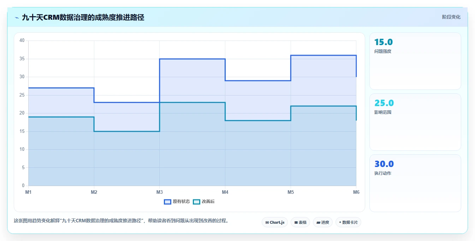Viewport: 475px width, 241px height.
Task: Click the M2 x-axis label
Action: (94, 192)
